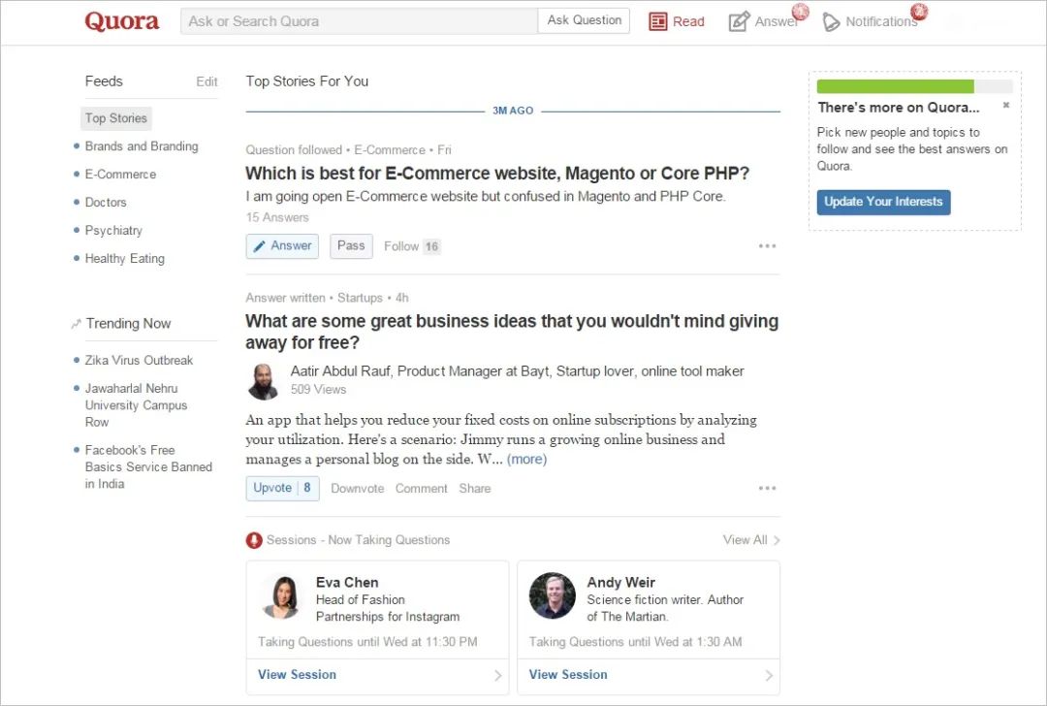The image size is (1047, 706).
Task: Click the Update Your Interests button
Action: [883, 203]
